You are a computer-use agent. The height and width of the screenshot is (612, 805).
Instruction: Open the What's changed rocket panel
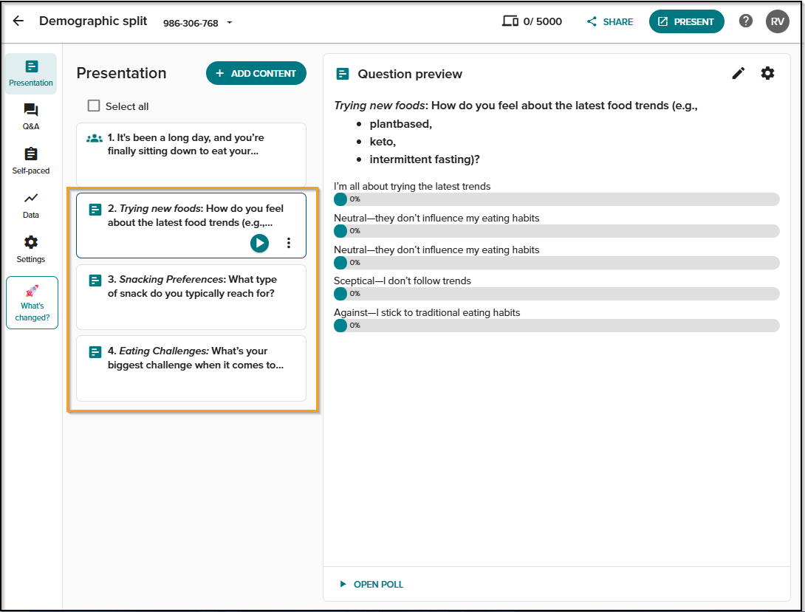32,303
